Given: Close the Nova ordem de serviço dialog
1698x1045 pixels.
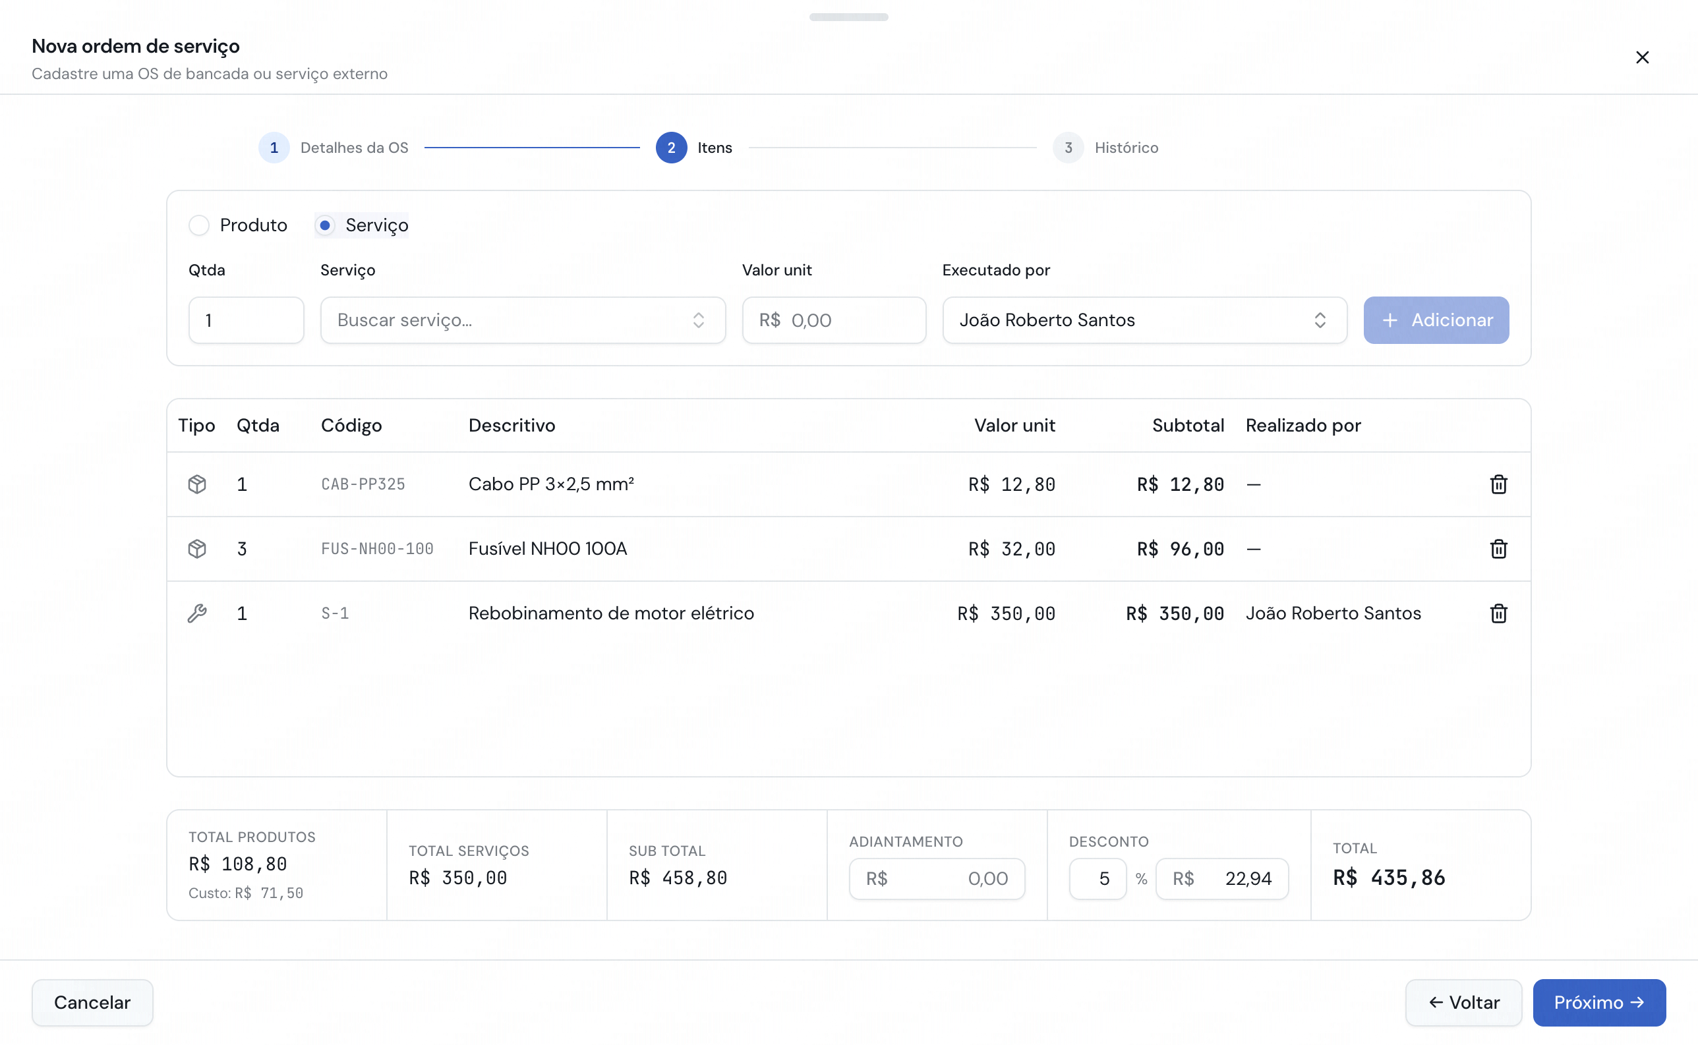Looking at the screenshot, I should click(x=1642, y=57).
